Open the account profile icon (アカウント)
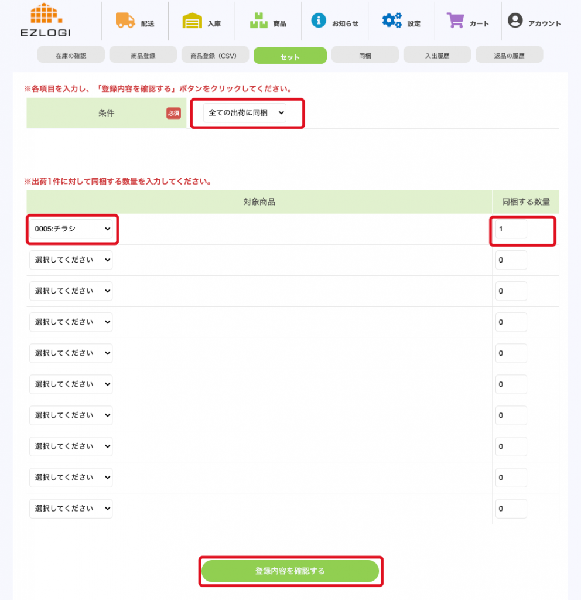581x600 pixels. [x=515, y=21]
